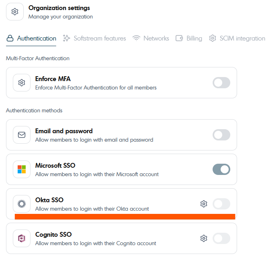Click the Organization settings gear icon
Screen dimensions: 278x258
15,12
